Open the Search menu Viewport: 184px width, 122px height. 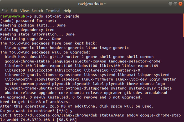37,11
